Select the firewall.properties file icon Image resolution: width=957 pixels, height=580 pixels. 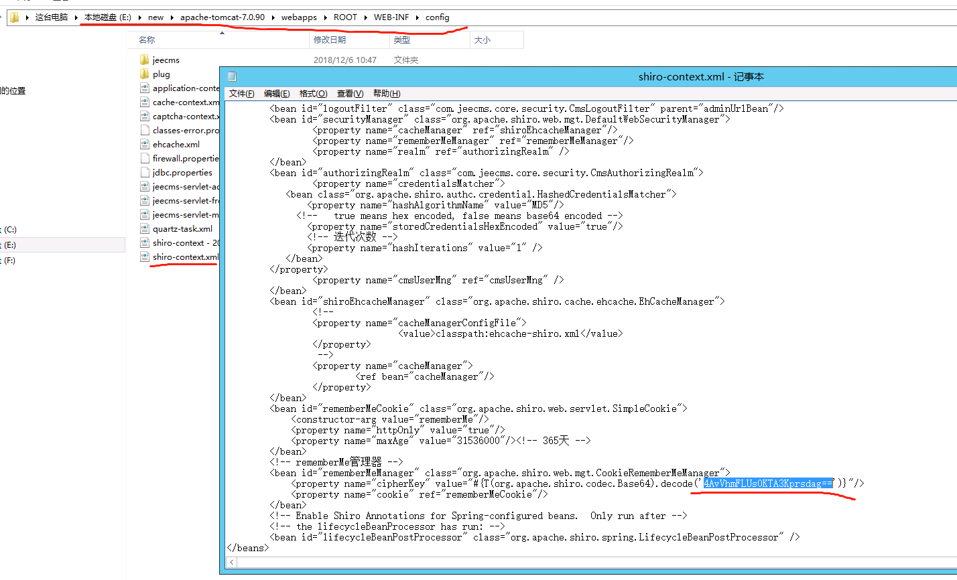(144, 158)
